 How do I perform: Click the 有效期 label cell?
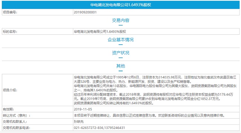point(37,109)
